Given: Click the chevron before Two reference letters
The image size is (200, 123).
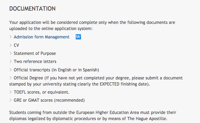Looking at the screenshot, I should click(x=10, y=61).
